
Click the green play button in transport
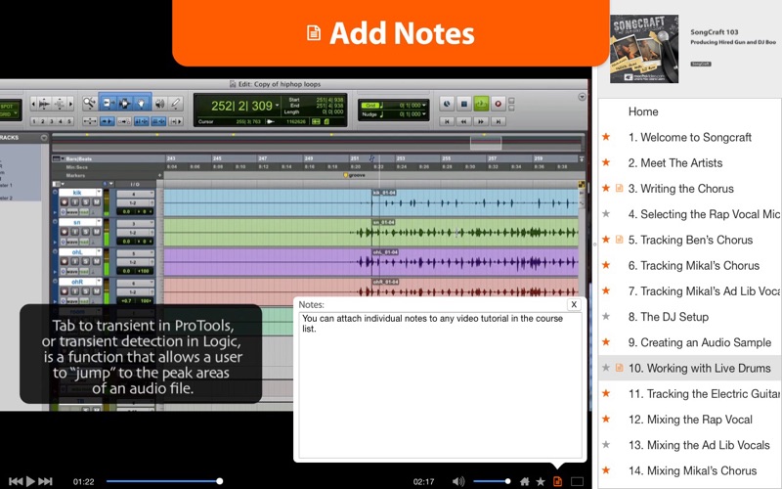481,104
